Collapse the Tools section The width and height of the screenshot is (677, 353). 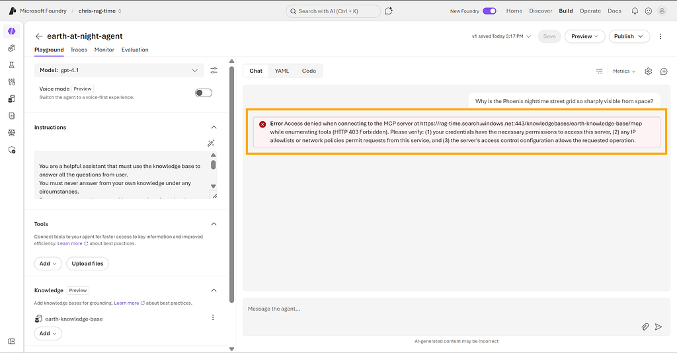click(x=214, y=224)
